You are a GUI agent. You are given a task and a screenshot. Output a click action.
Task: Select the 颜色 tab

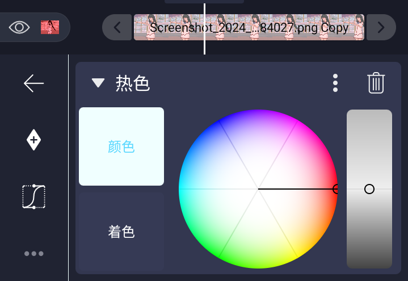click(x=121, y=146)
